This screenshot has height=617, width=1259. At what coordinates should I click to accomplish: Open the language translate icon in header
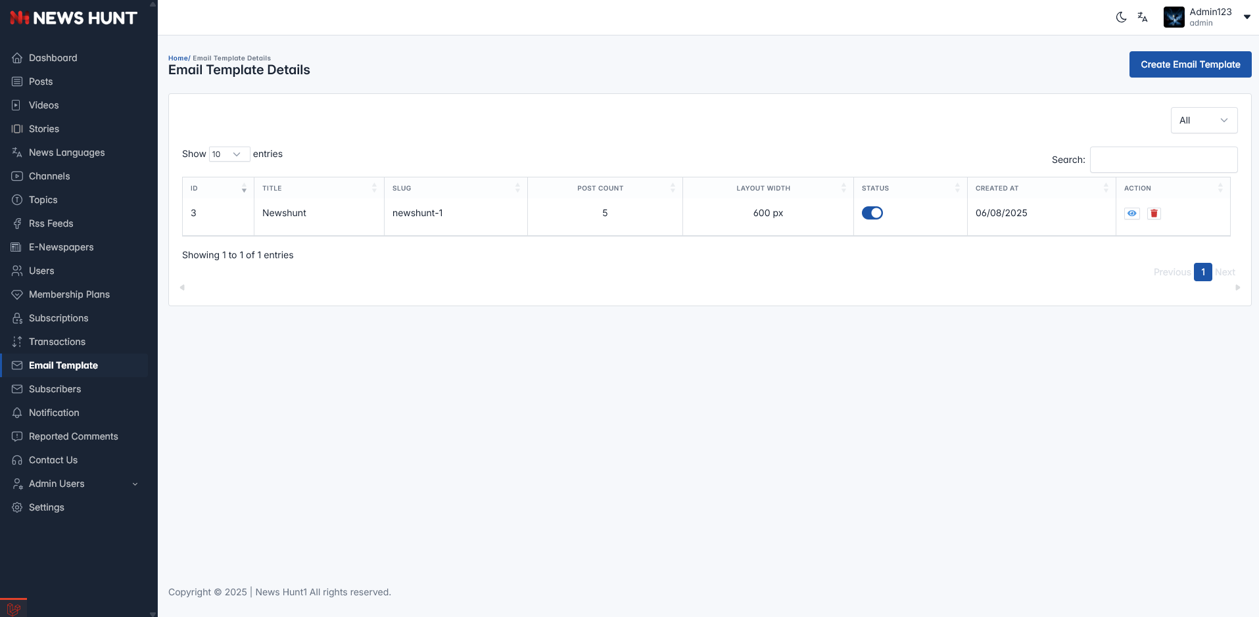1143,17
